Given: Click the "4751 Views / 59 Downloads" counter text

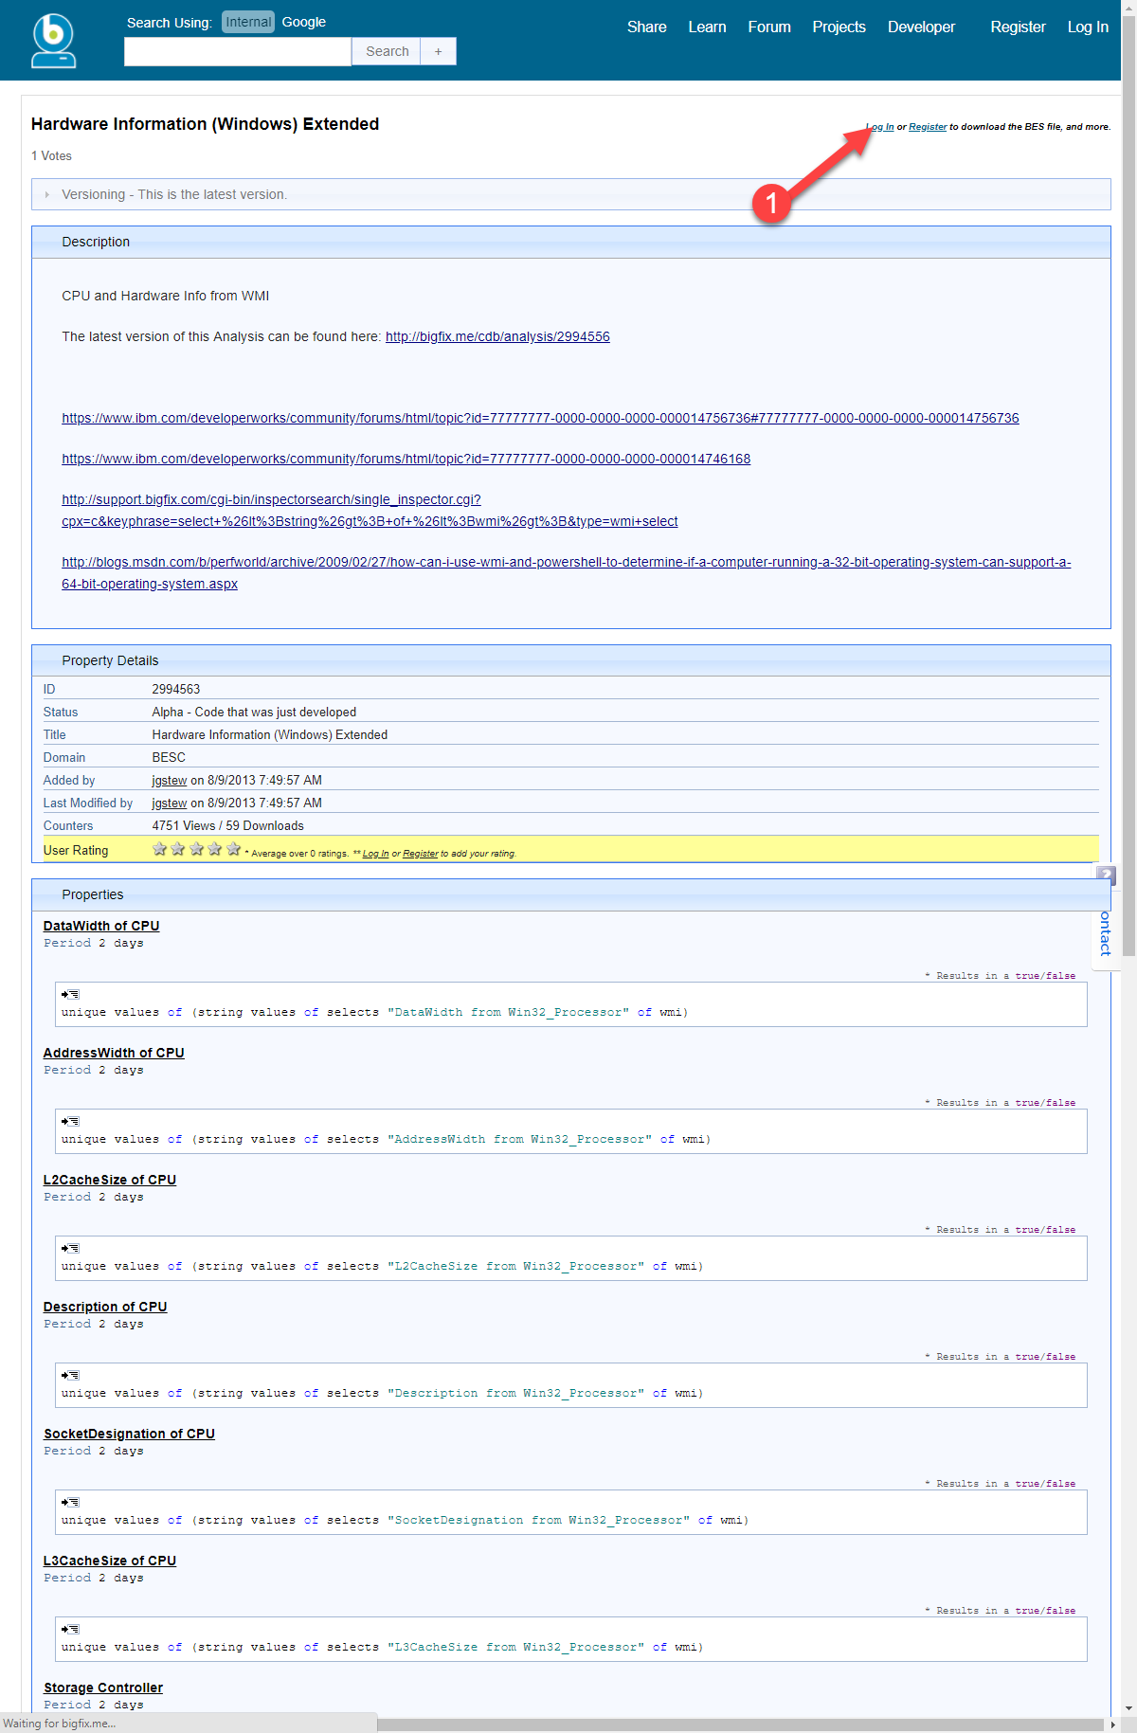Looking at the screenshot, I should pyautogui.click(x=228, y=825).
